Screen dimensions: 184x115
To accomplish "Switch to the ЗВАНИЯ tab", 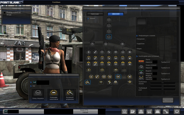I will pos(115,14).
